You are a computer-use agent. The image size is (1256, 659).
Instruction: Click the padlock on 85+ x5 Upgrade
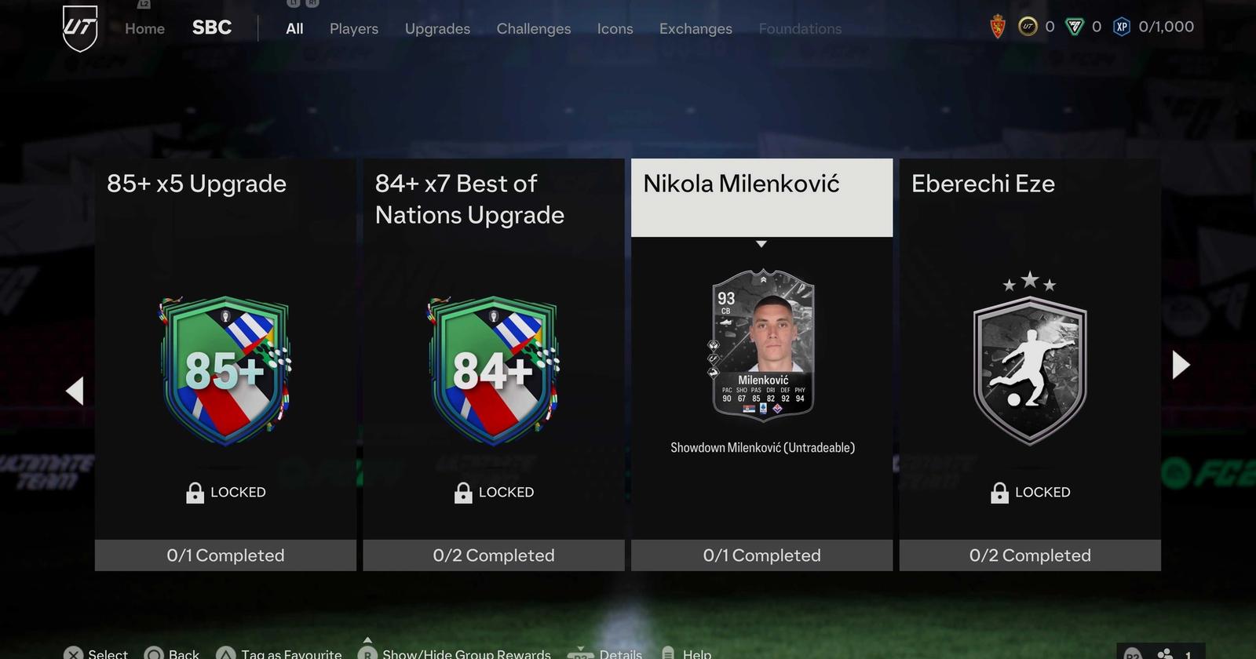click(x=195, y=493)
